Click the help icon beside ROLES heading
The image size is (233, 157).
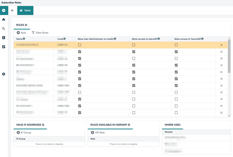(x=26, y=25)
